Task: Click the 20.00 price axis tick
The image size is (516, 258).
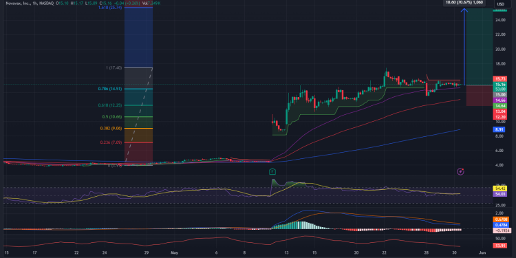Action: pos(501,49)
